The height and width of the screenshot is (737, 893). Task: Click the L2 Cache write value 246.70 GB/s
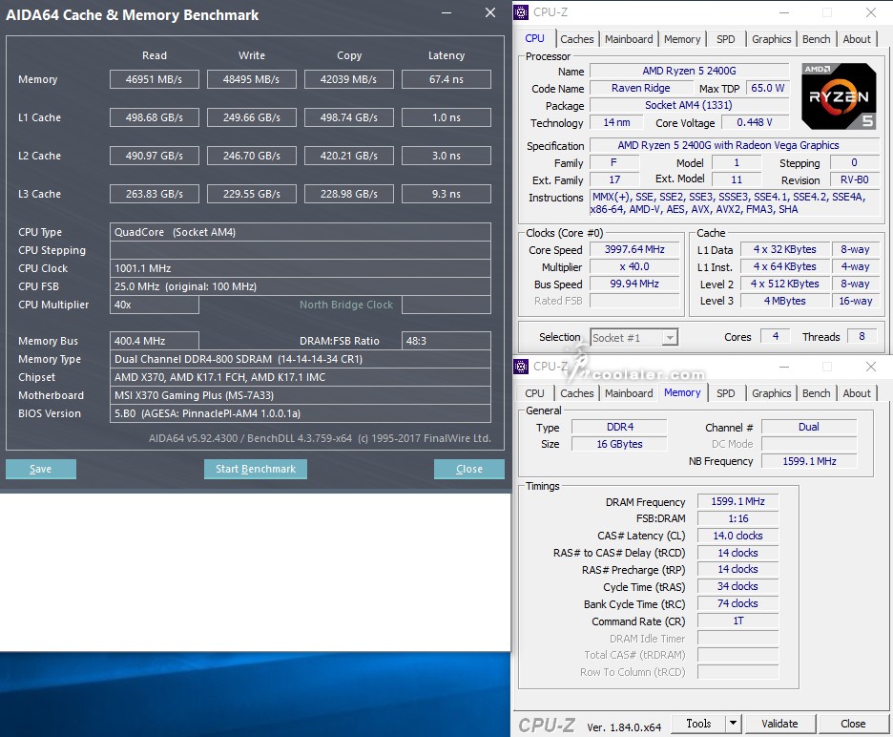[251, 156]
